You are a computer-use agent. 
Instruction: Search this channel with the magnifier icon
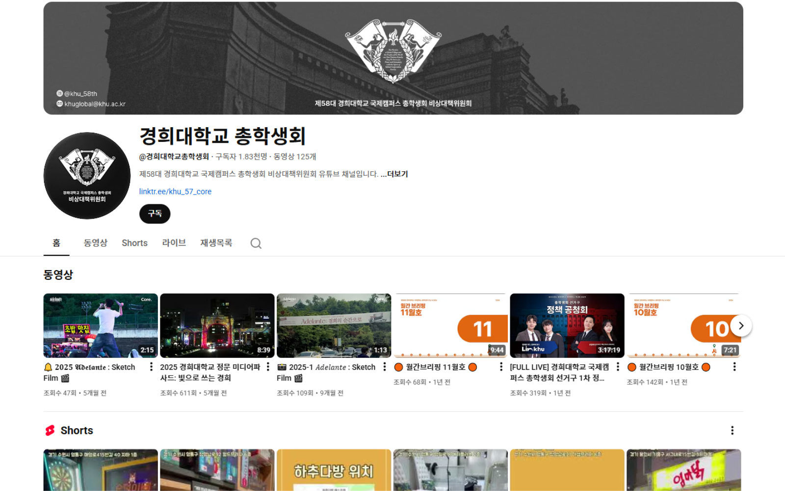[x=256, y=244]
